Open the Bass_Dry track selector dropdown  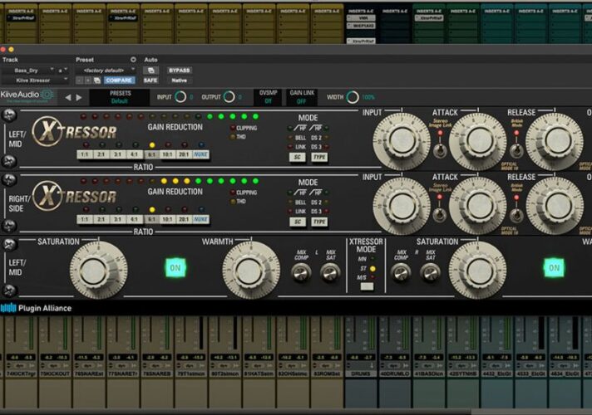point(28,71)
